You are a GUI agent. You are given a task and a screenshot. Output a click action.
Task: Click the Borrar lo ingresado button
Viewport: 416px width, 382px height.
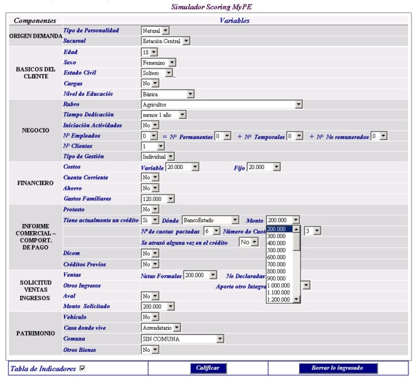(338, 368)
